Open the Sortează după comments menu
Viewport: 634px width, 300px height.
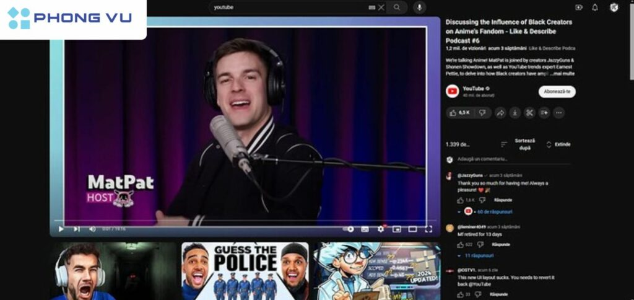518,144
